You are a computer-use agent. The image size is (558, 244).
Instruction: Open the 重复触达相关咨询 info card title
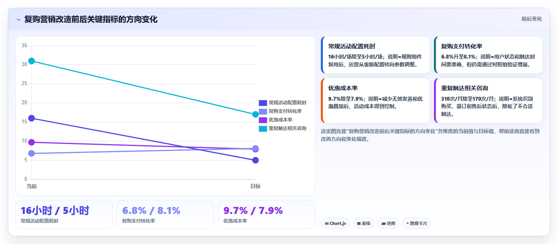pos(464,88)
